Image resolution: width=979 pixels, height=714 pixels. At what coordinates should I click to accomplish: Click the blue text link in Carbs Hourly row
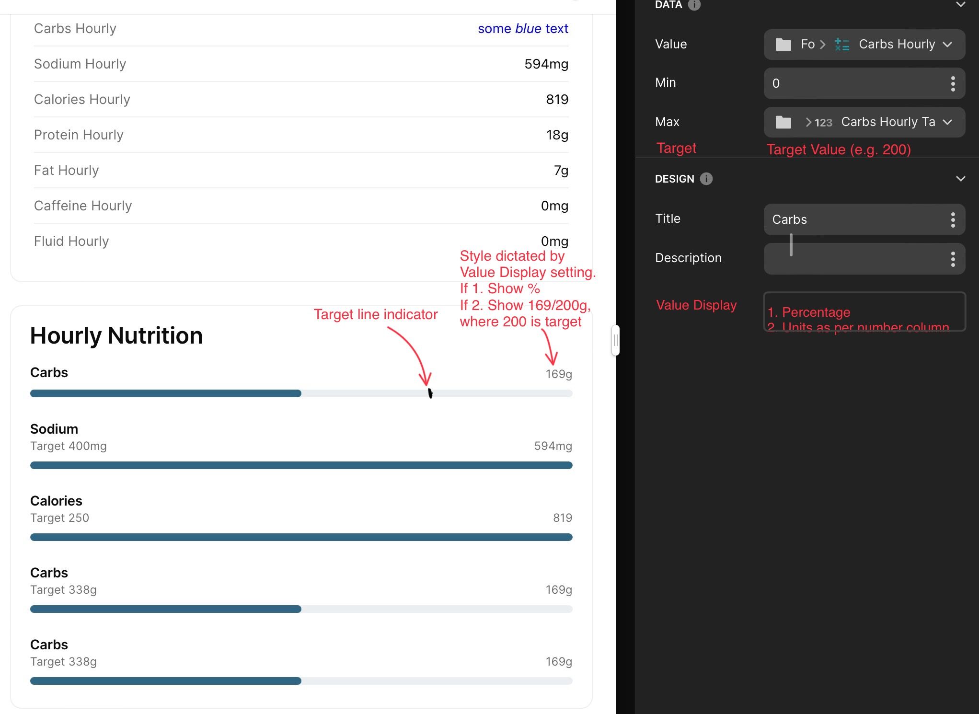pyautogui.click(x=522, y=29)
